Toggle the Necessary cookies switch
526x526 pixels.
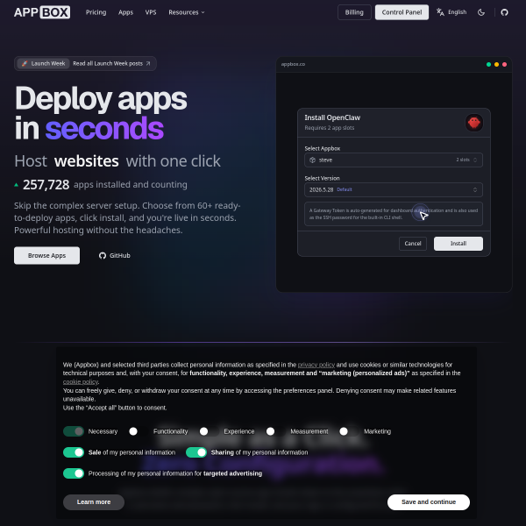74,431
